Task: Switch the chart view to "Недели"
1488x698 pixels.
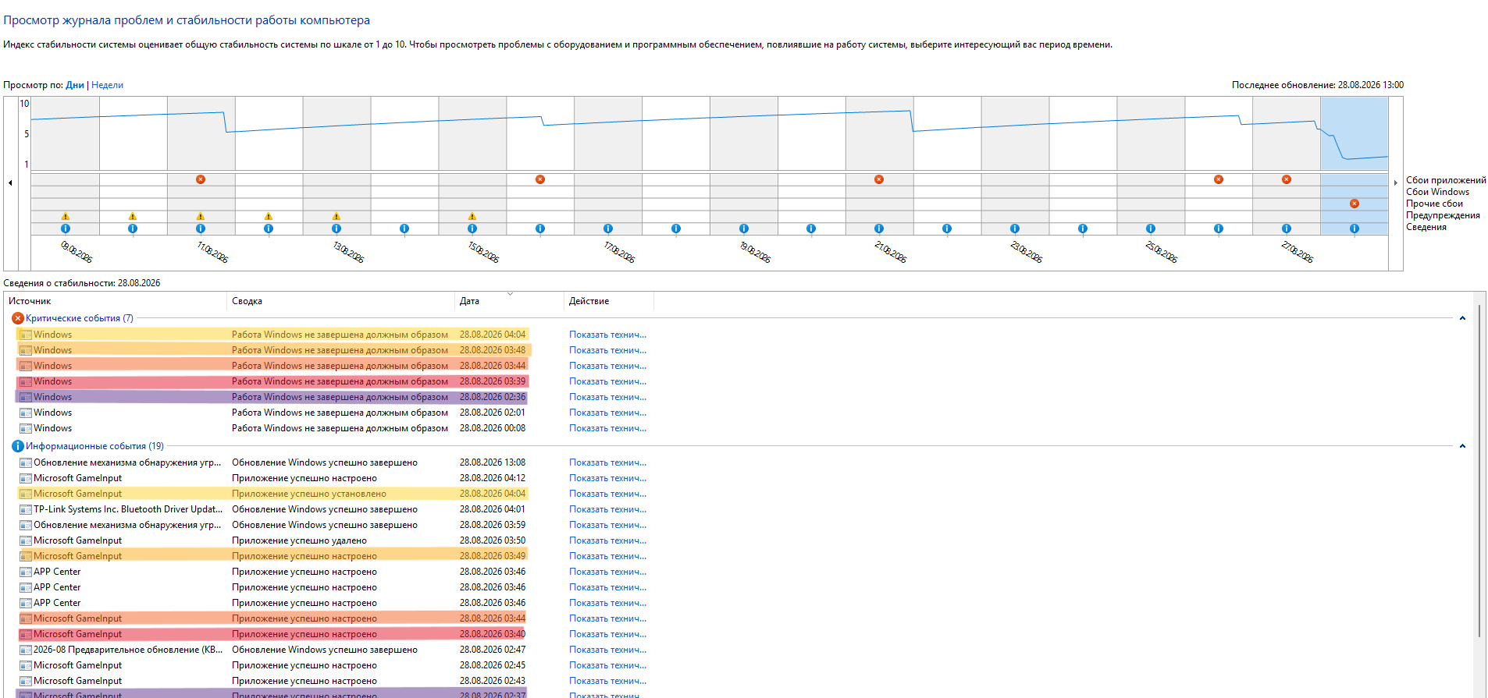Action: pyautogui.click(x=107, y=85)
